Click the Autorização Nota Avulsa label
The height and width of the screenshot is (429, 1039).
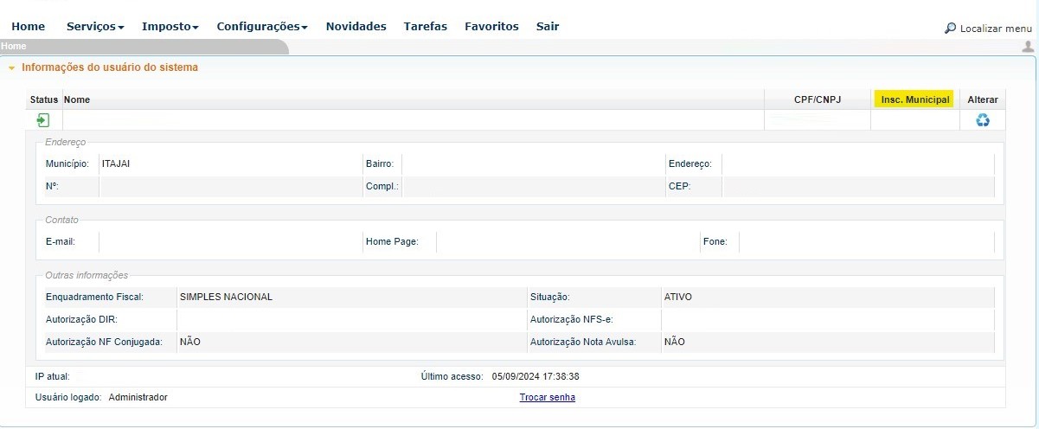tap(583, 342)
